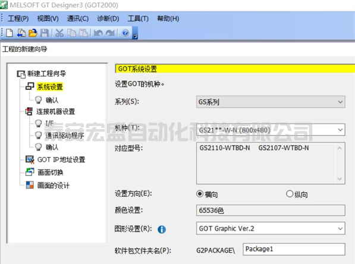
Task: Click the Save floppy disk icon
Action: point(45,33)
